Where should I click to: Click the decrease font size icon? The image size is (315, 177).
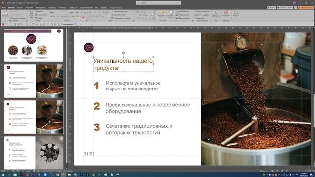click(x=82, y=12)
